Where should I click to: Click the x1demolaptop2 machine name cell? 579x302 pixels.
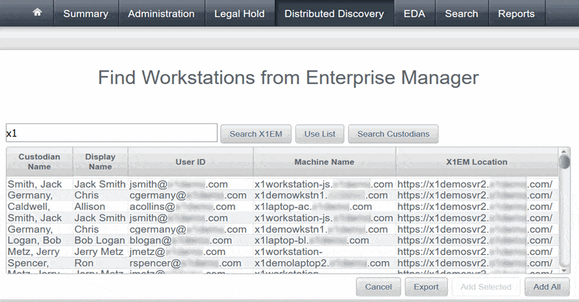click(x=324, y=263)
